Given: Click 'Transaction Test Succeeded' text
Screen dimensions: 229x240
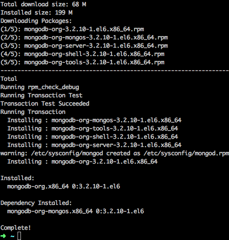Looking at the screenshot, I should (x=45, y=104).
